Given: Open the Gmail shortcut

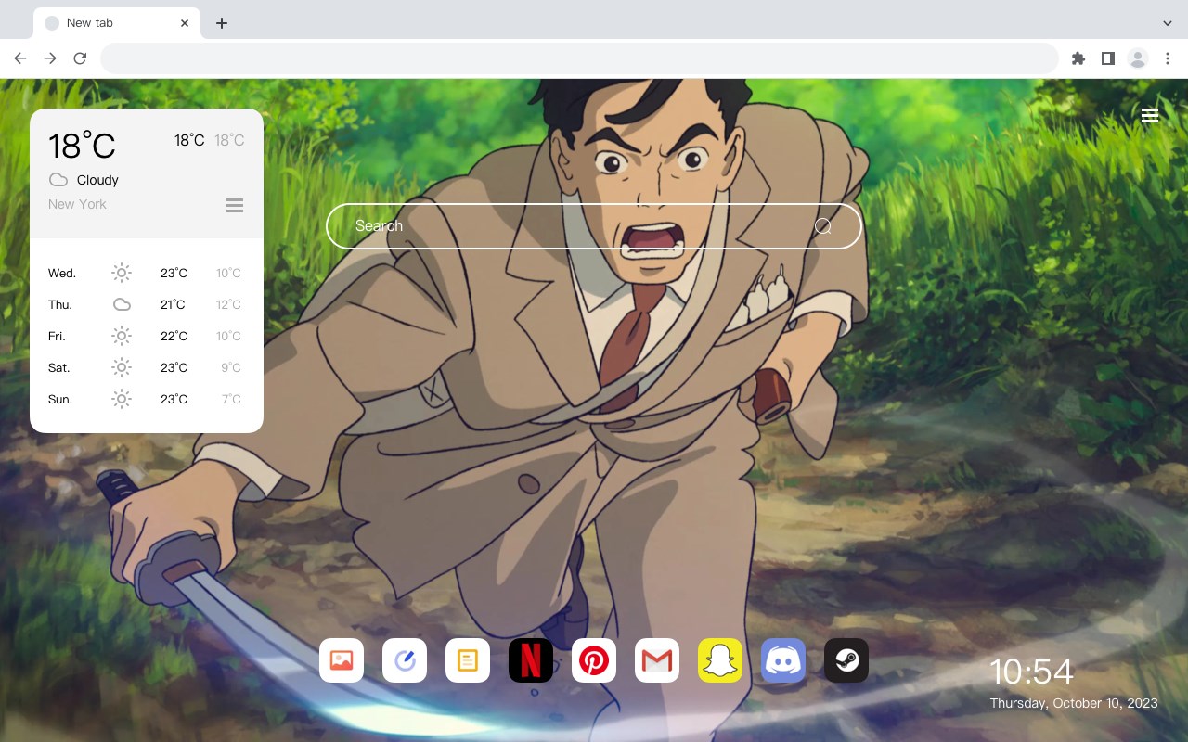Looking at the screenshot, I should click(657, 660).
